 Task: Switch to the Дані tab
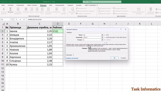point(51,5)
